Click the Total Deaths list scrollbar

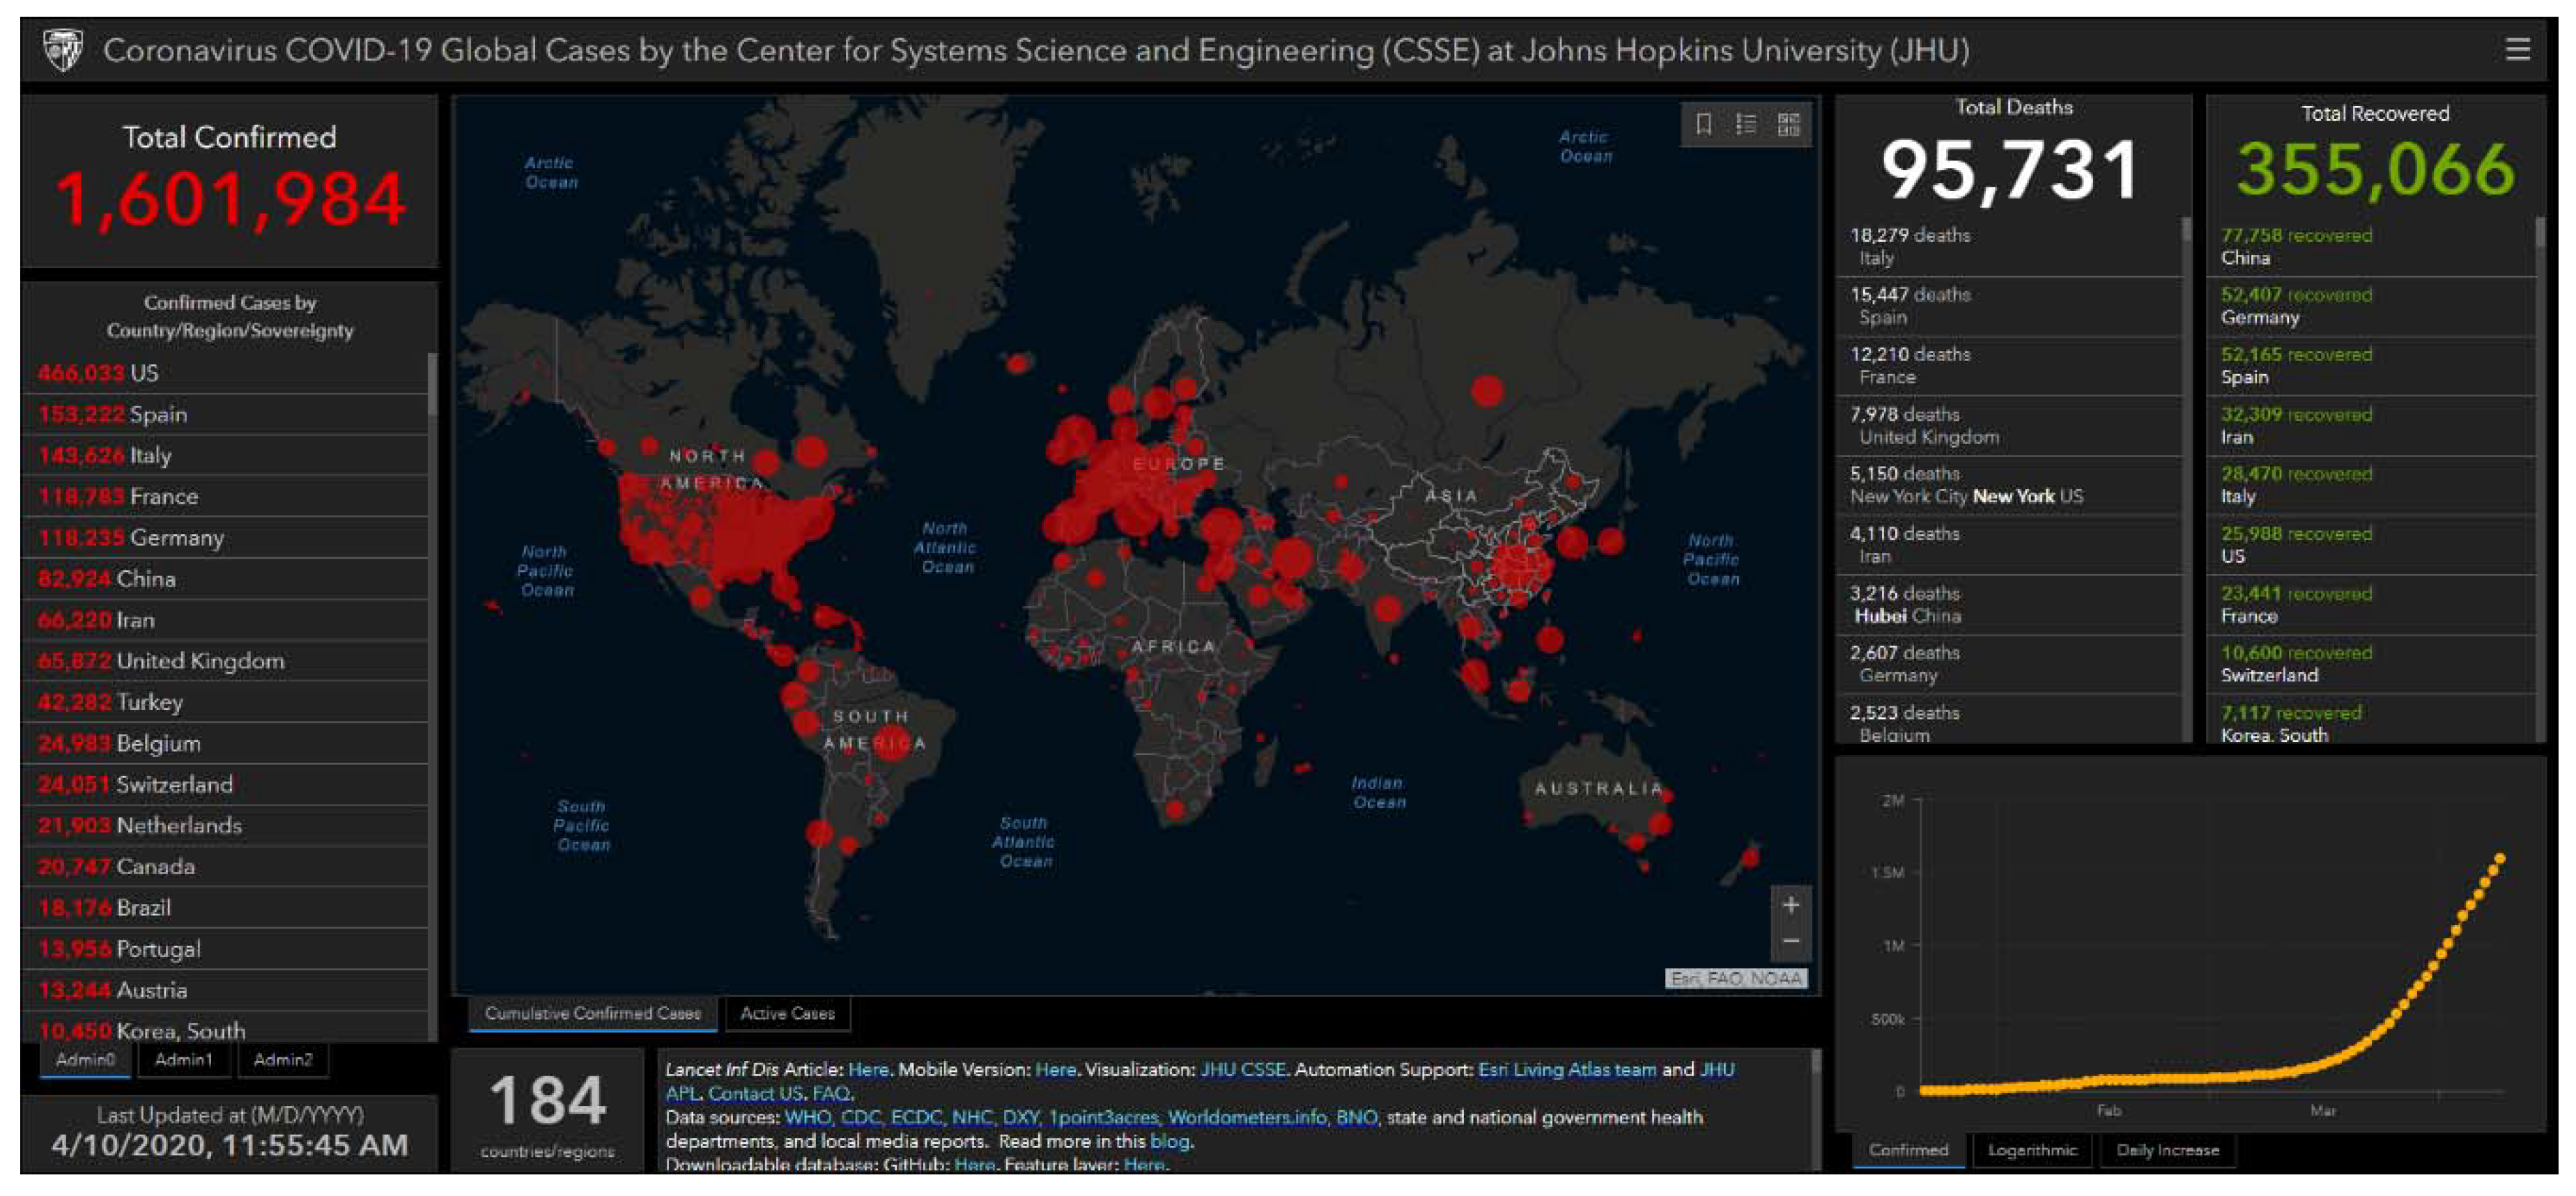2186,230
